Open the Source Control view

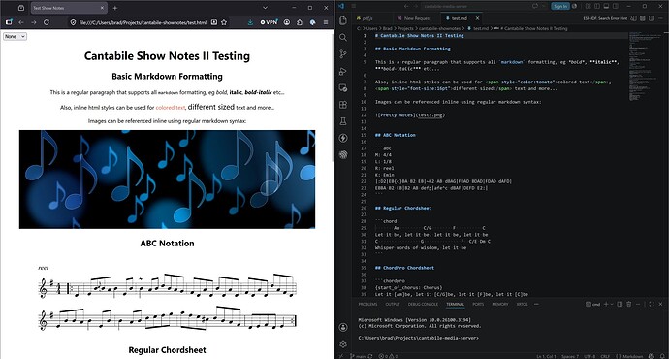point(343,53)
